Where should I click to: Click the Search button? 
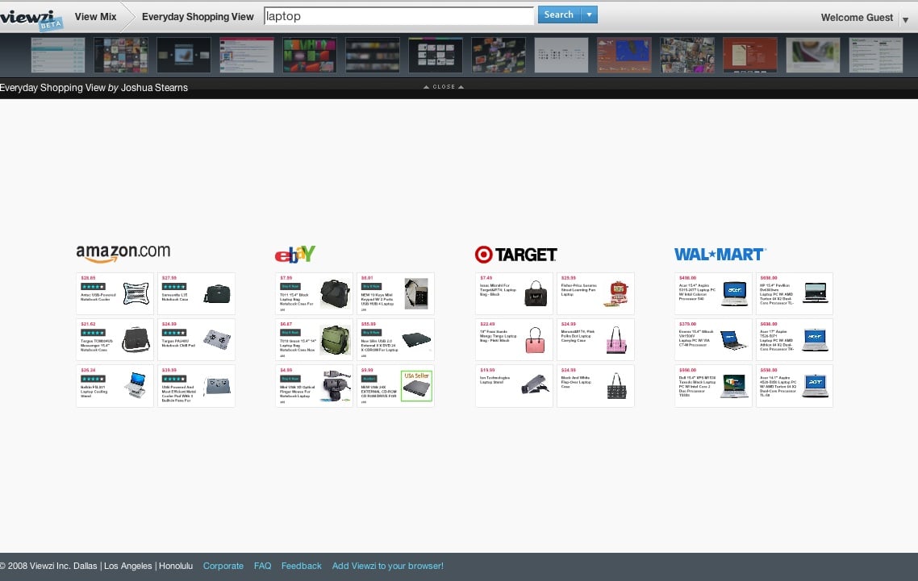559,15
